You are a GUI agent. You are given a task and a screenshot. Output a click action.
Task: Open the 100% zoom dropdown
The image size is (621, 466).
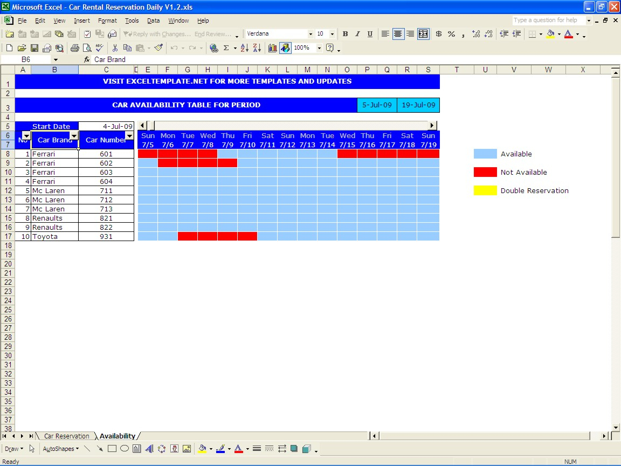point(319,48)
